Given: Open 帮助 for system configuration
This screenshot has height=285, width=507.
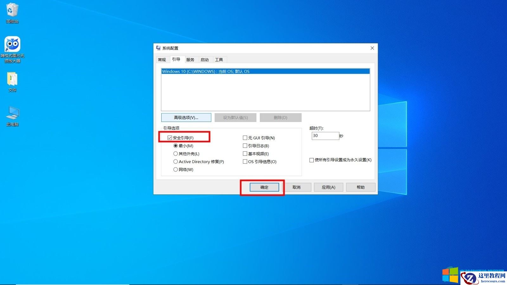Looking at the screenshot, I should [361, 187].
